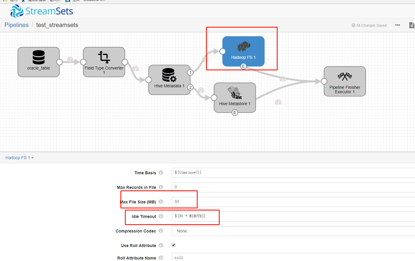Click Pipeline Finisher Executor input port

324,81
